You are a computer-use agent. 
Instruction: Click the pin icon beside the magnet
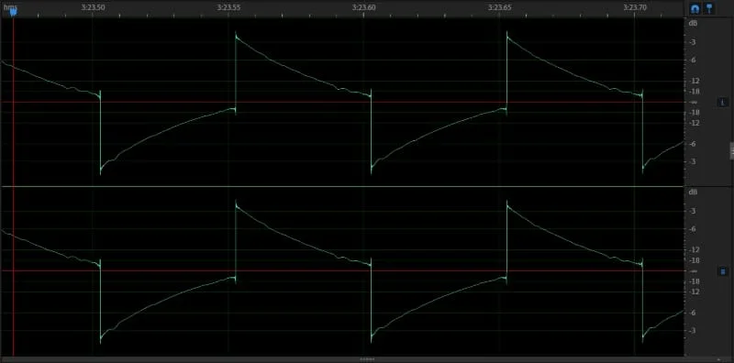pyautogui.click(x=709, y=8)
